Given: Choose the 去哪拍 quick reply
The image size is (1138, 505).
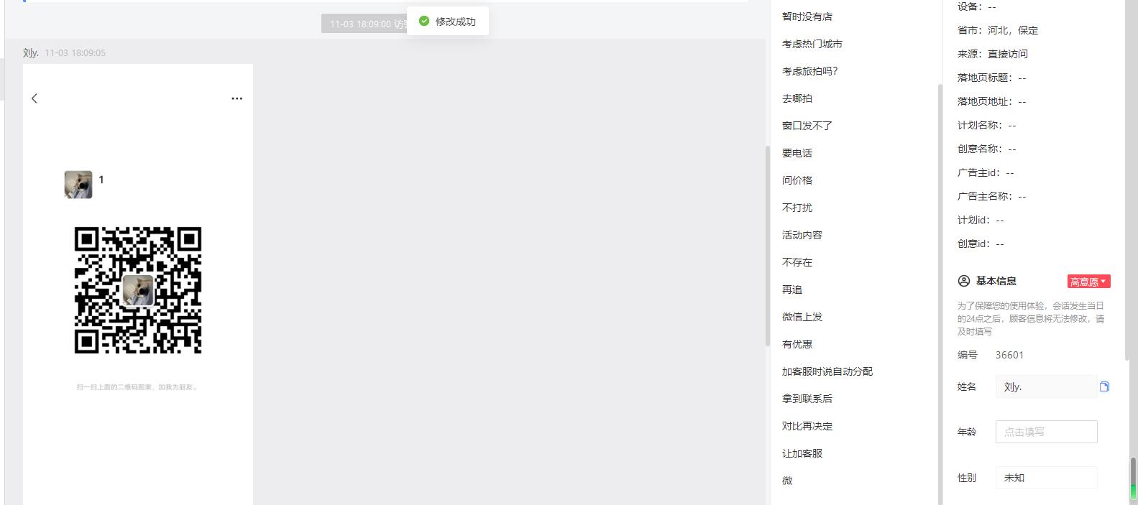Looking at the screenshot, I should click(797, 98).
